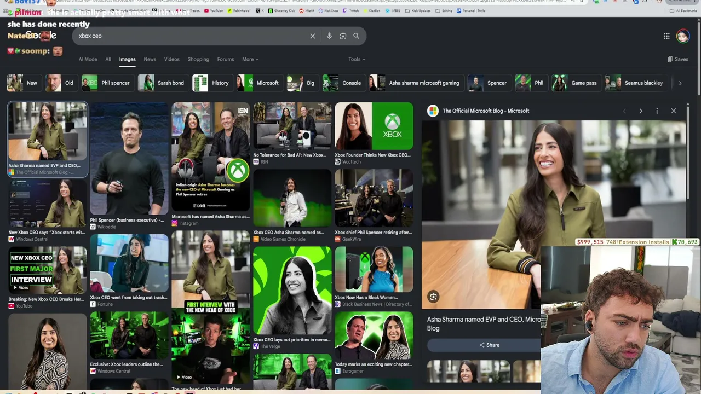Open more options in preview panel
Image resolution: width=701 pixels, height=394 pixels.
coord(657,111)
